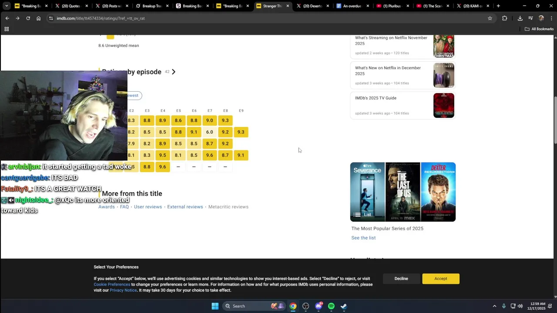Open the All Bookmarks folder

539,29
